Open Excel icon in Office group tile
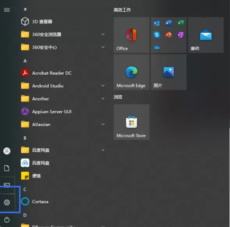The height and width of the screenshot is (227, 230). click(x=181, y=23)
